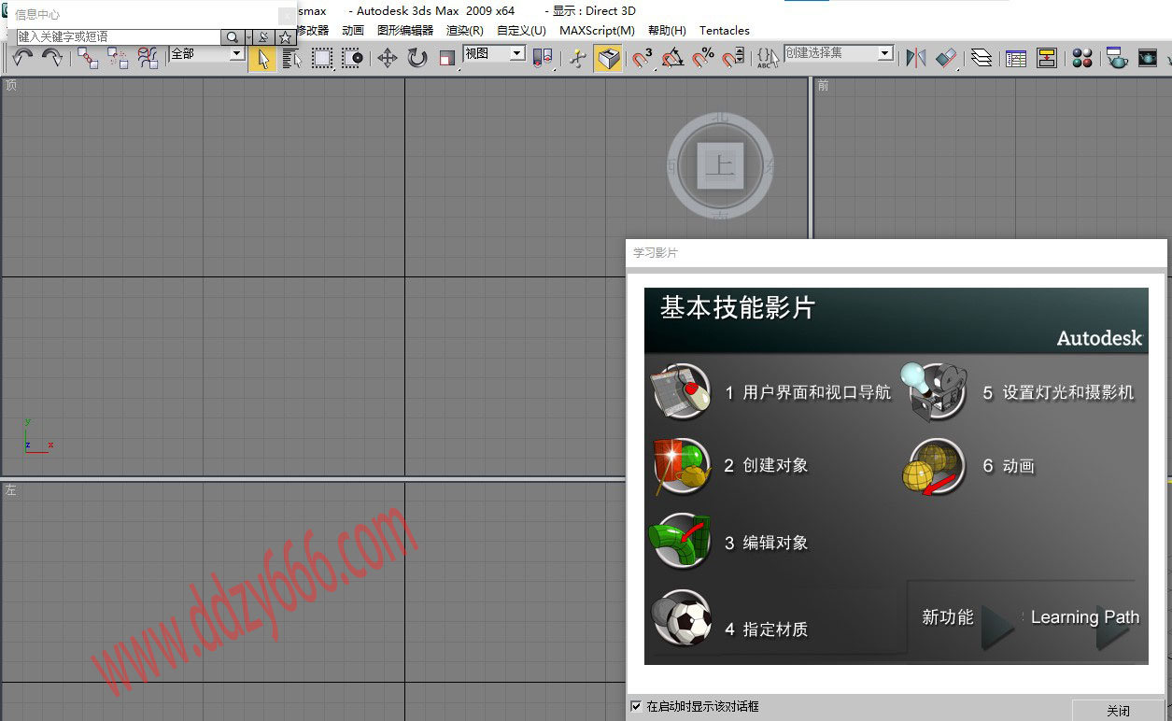
Task: Click the 关闭 button in learning dialog
Action: (1119, 711)
